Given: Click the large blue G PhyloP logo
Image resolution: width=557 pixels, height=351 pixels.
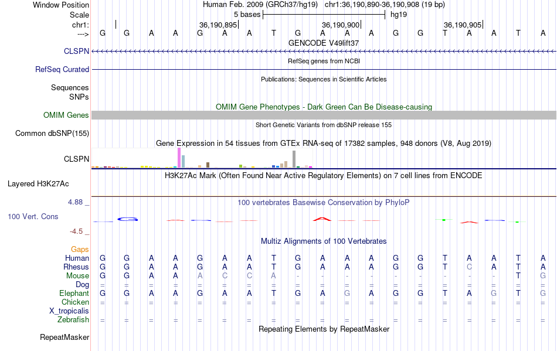Looking at the screenshot, I should point(128,219).
